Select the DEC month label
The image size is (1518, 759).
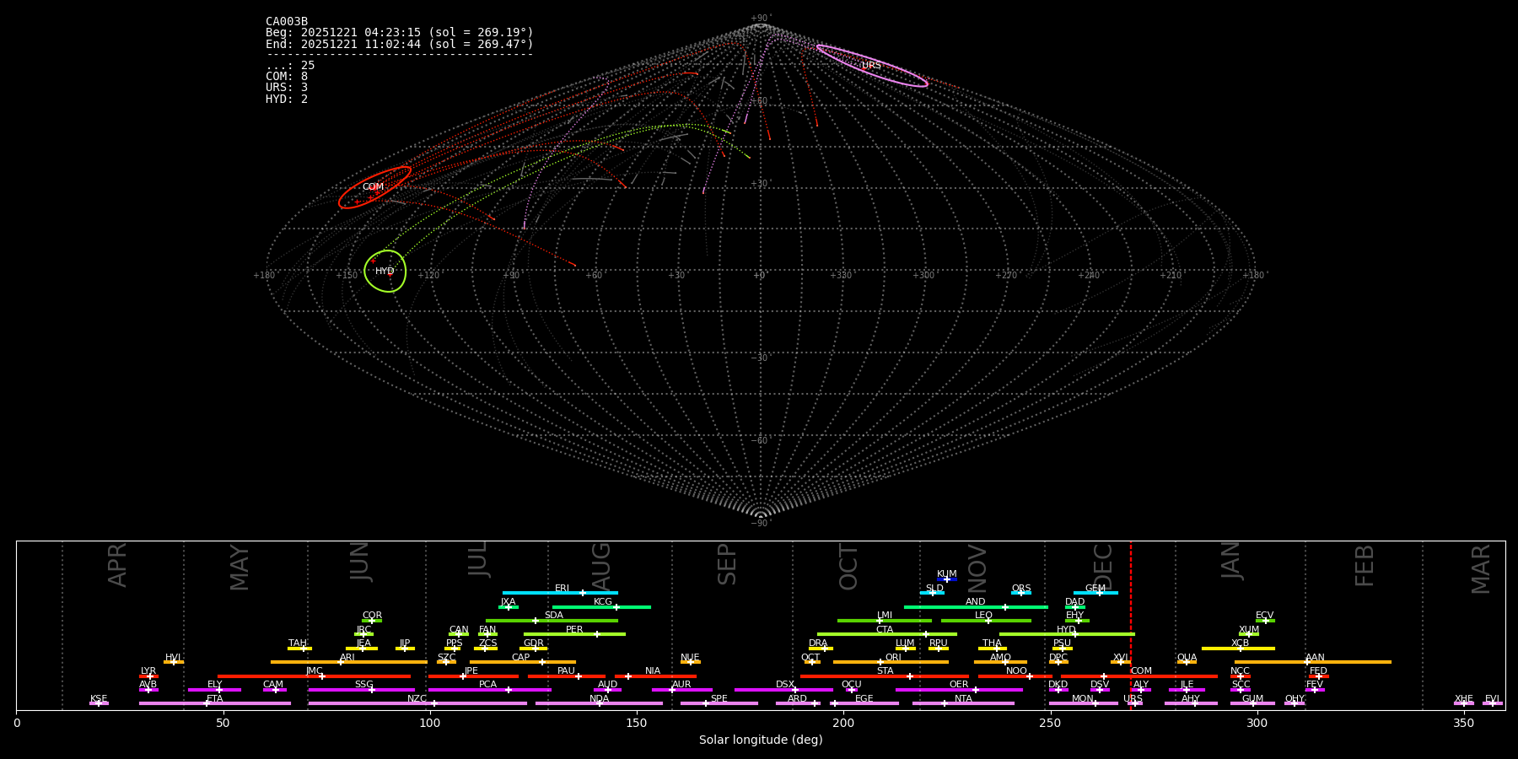(x=1103, y=567)
